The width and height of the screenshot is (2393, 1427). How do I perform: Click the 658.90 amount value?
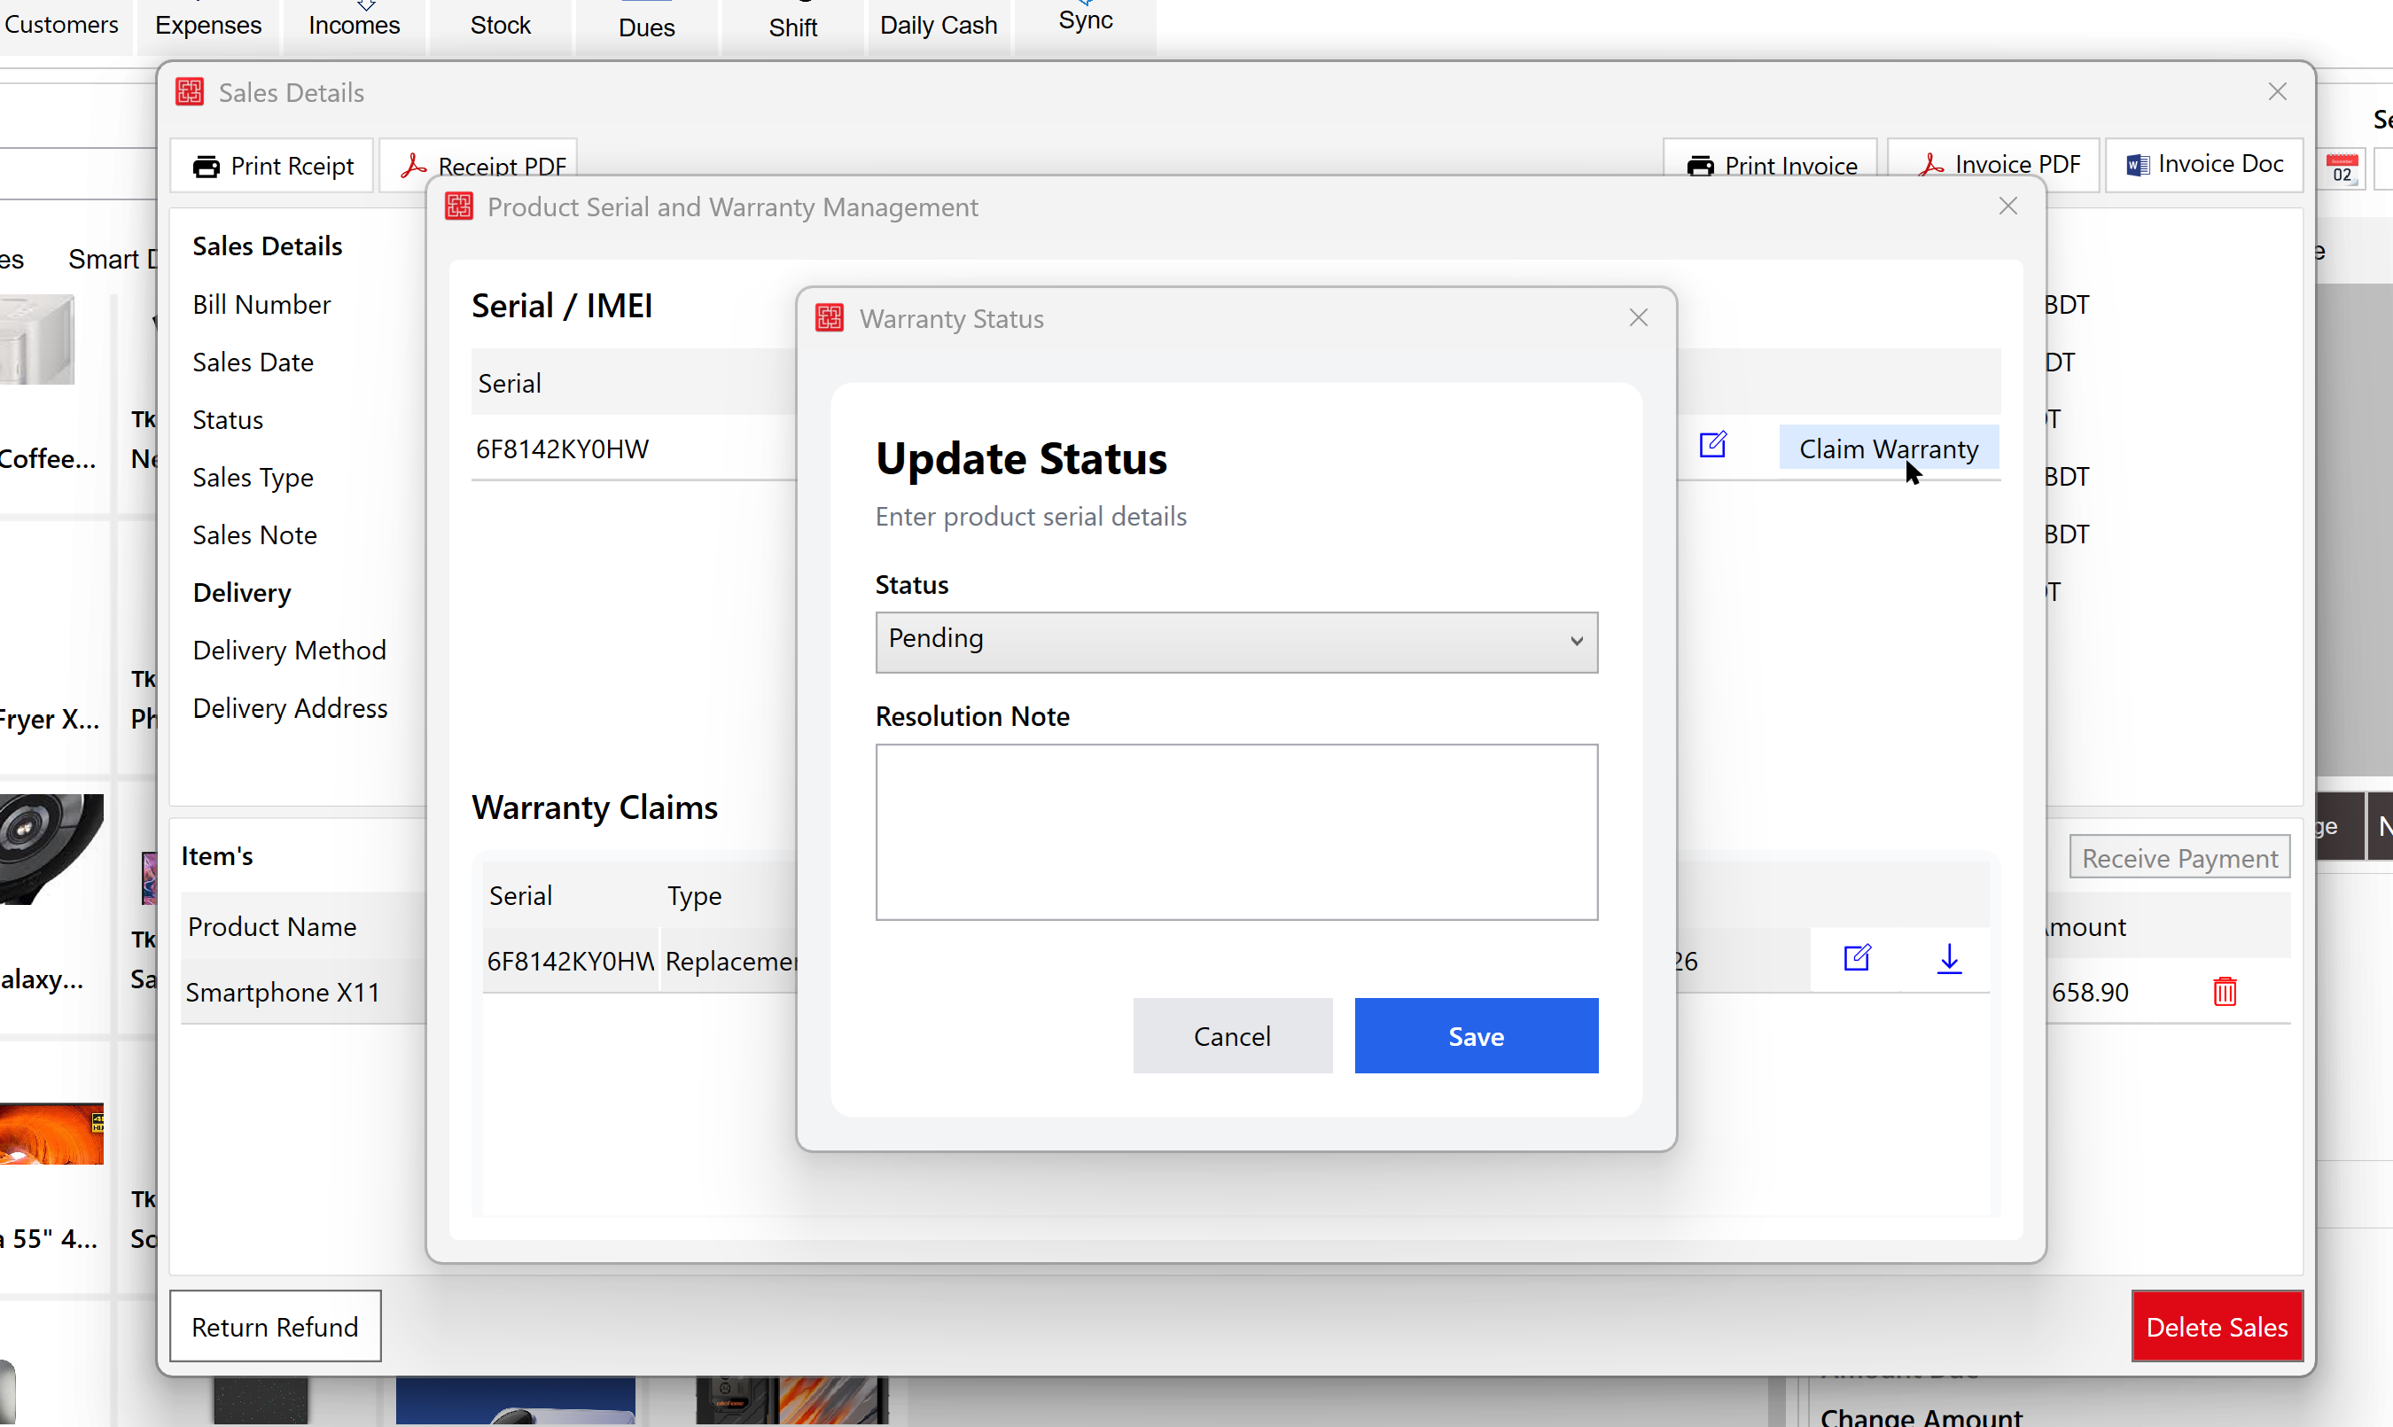click(2089, 993)
